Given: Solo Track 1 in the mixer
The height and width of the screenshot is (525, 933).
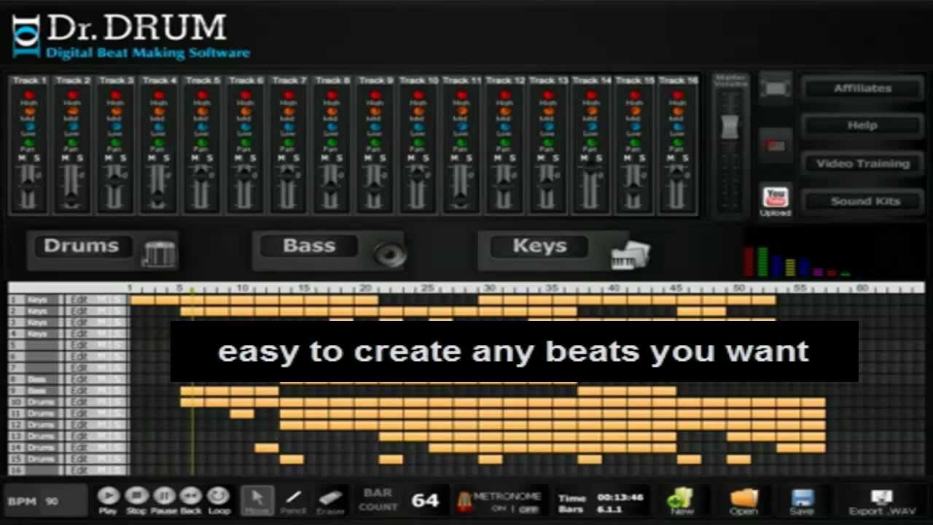Looking at the screenshot, I should 36,157.
